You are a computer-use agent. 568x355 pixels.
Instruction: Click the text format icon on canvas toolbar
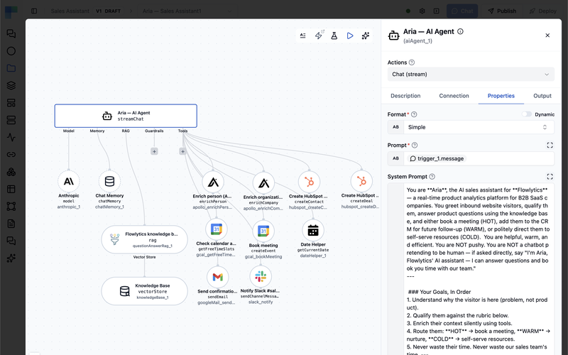pos(303,35)
